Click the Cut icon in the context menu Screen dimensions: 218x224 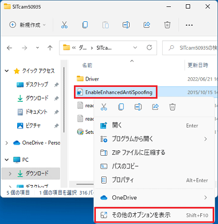pyautogui.click(x=104, y=107)
